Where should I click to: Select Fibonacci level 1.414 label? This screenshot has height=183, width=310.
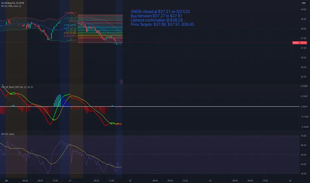click(70, 13)
